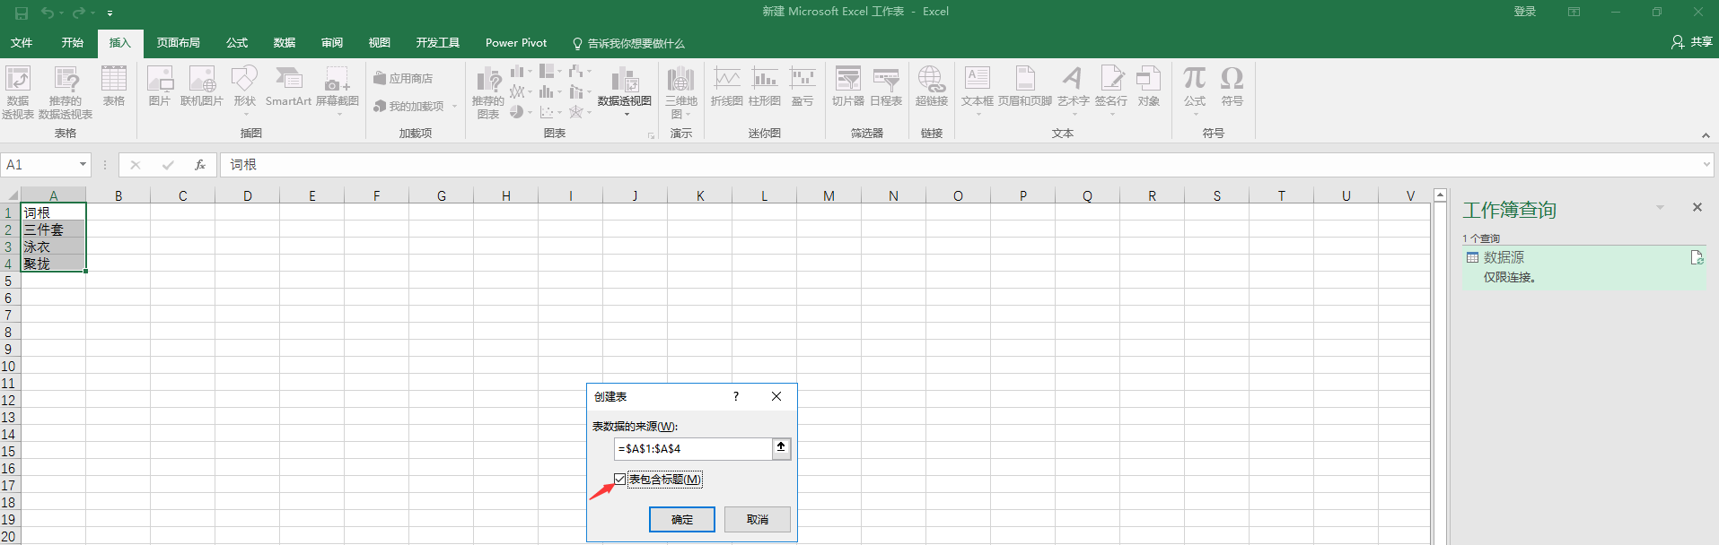Open Online Pictures (联机图片)
The width and height of the screenshot is (1719, 545).
pos(202,86)
